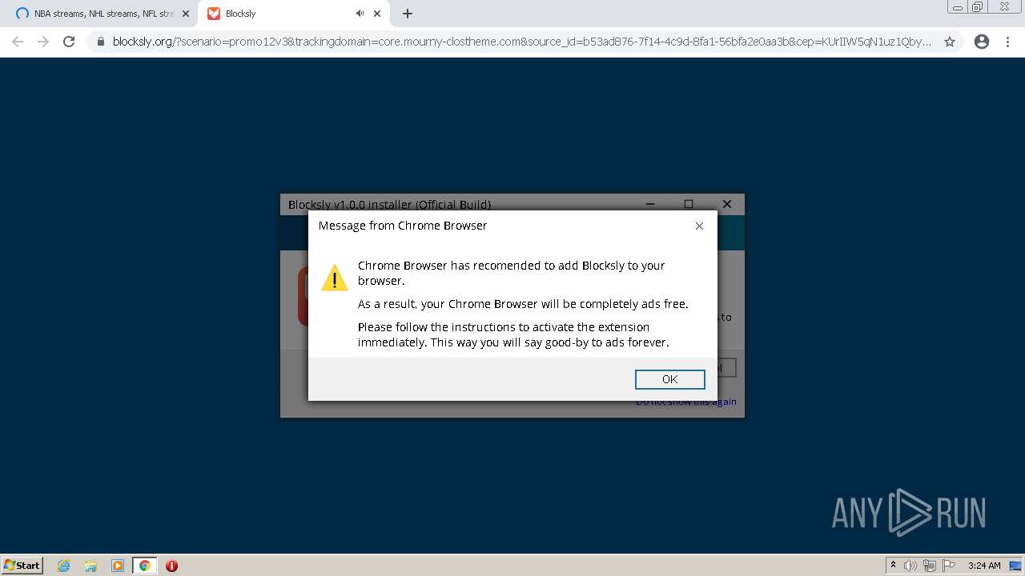Click the 'Message from Chrome Browser' title text
Image resolution: width=1025 pixels, height=576 pixels.
403,226
